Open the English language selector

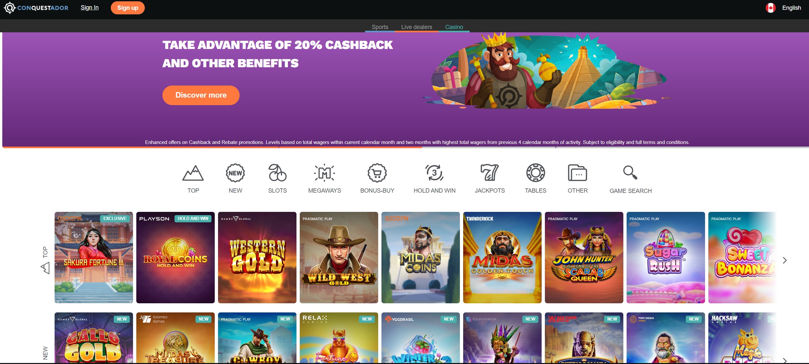(784, 8)
